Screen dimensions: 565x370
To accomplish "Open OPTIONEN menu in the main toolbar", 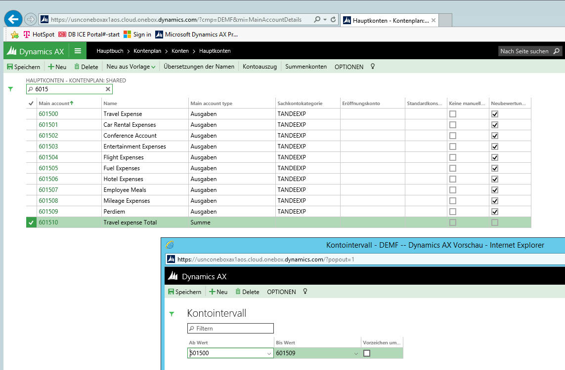I will click(348, 67).
